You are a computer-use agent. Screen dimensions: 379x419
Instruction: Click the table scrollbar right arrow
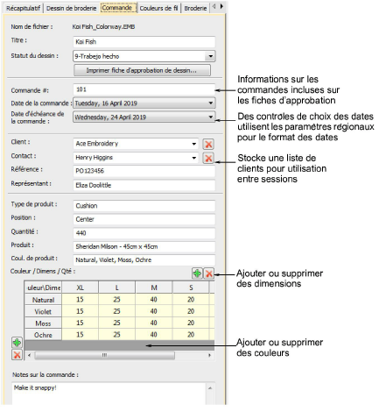pyautogui.click(x=209, y=355)
